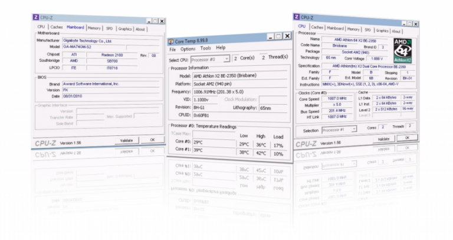Click Gigabyte Technology Co., Ltd. manufacturer field
This screenshot has height=240, width=453.
click(x=111, y=41)
